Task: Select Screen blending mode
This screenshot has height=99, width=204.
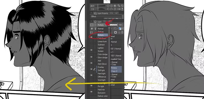Action: 101,51
